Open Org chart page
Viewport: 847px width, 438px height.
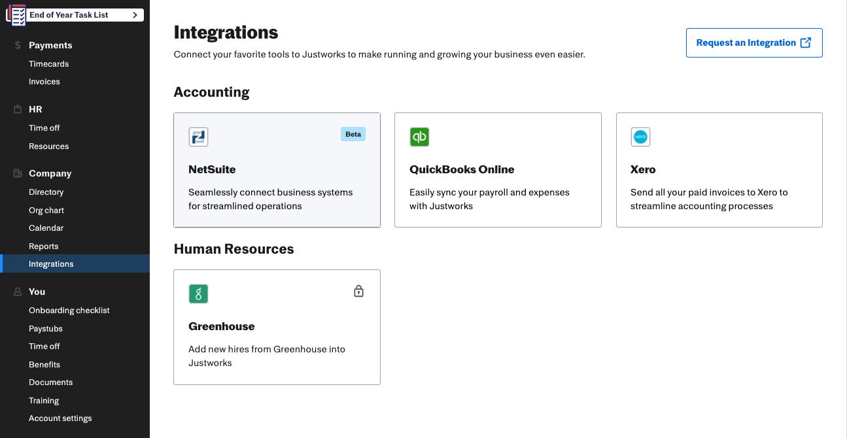(x=46, y=211)
